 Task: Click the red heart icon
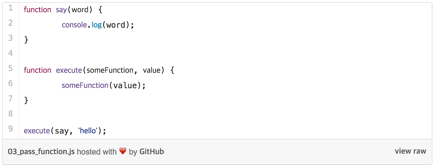pyautogui.click(x=123, y=151)
